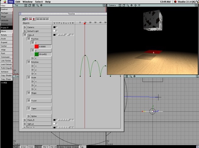Toggle light_6 first visibility checkbox
The image size is (199, 148).
coord(54,124)
